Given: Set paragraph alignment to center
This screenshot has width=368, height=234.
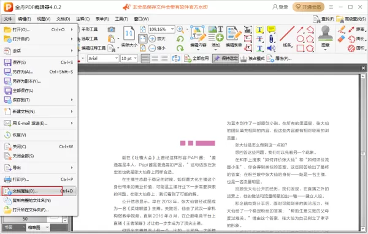Looking at the screenshot, I should tap(155, 58).
